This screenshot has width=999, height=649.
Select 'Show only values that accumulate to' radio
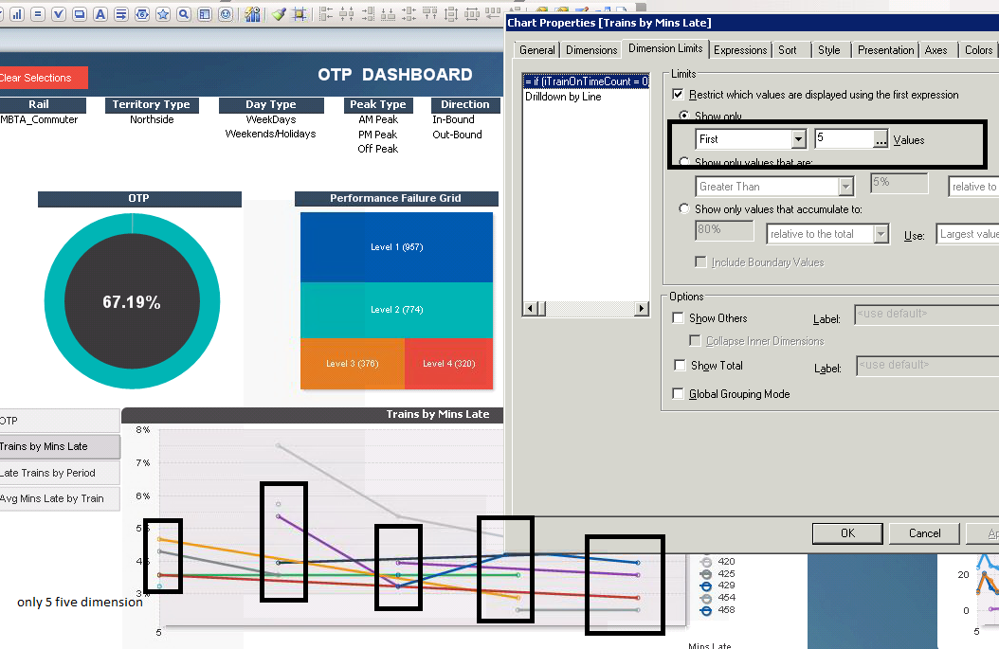coord(684,208)
